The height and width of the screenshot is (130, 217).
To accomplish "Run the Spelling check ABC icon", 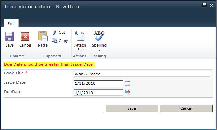I will 99,36.
